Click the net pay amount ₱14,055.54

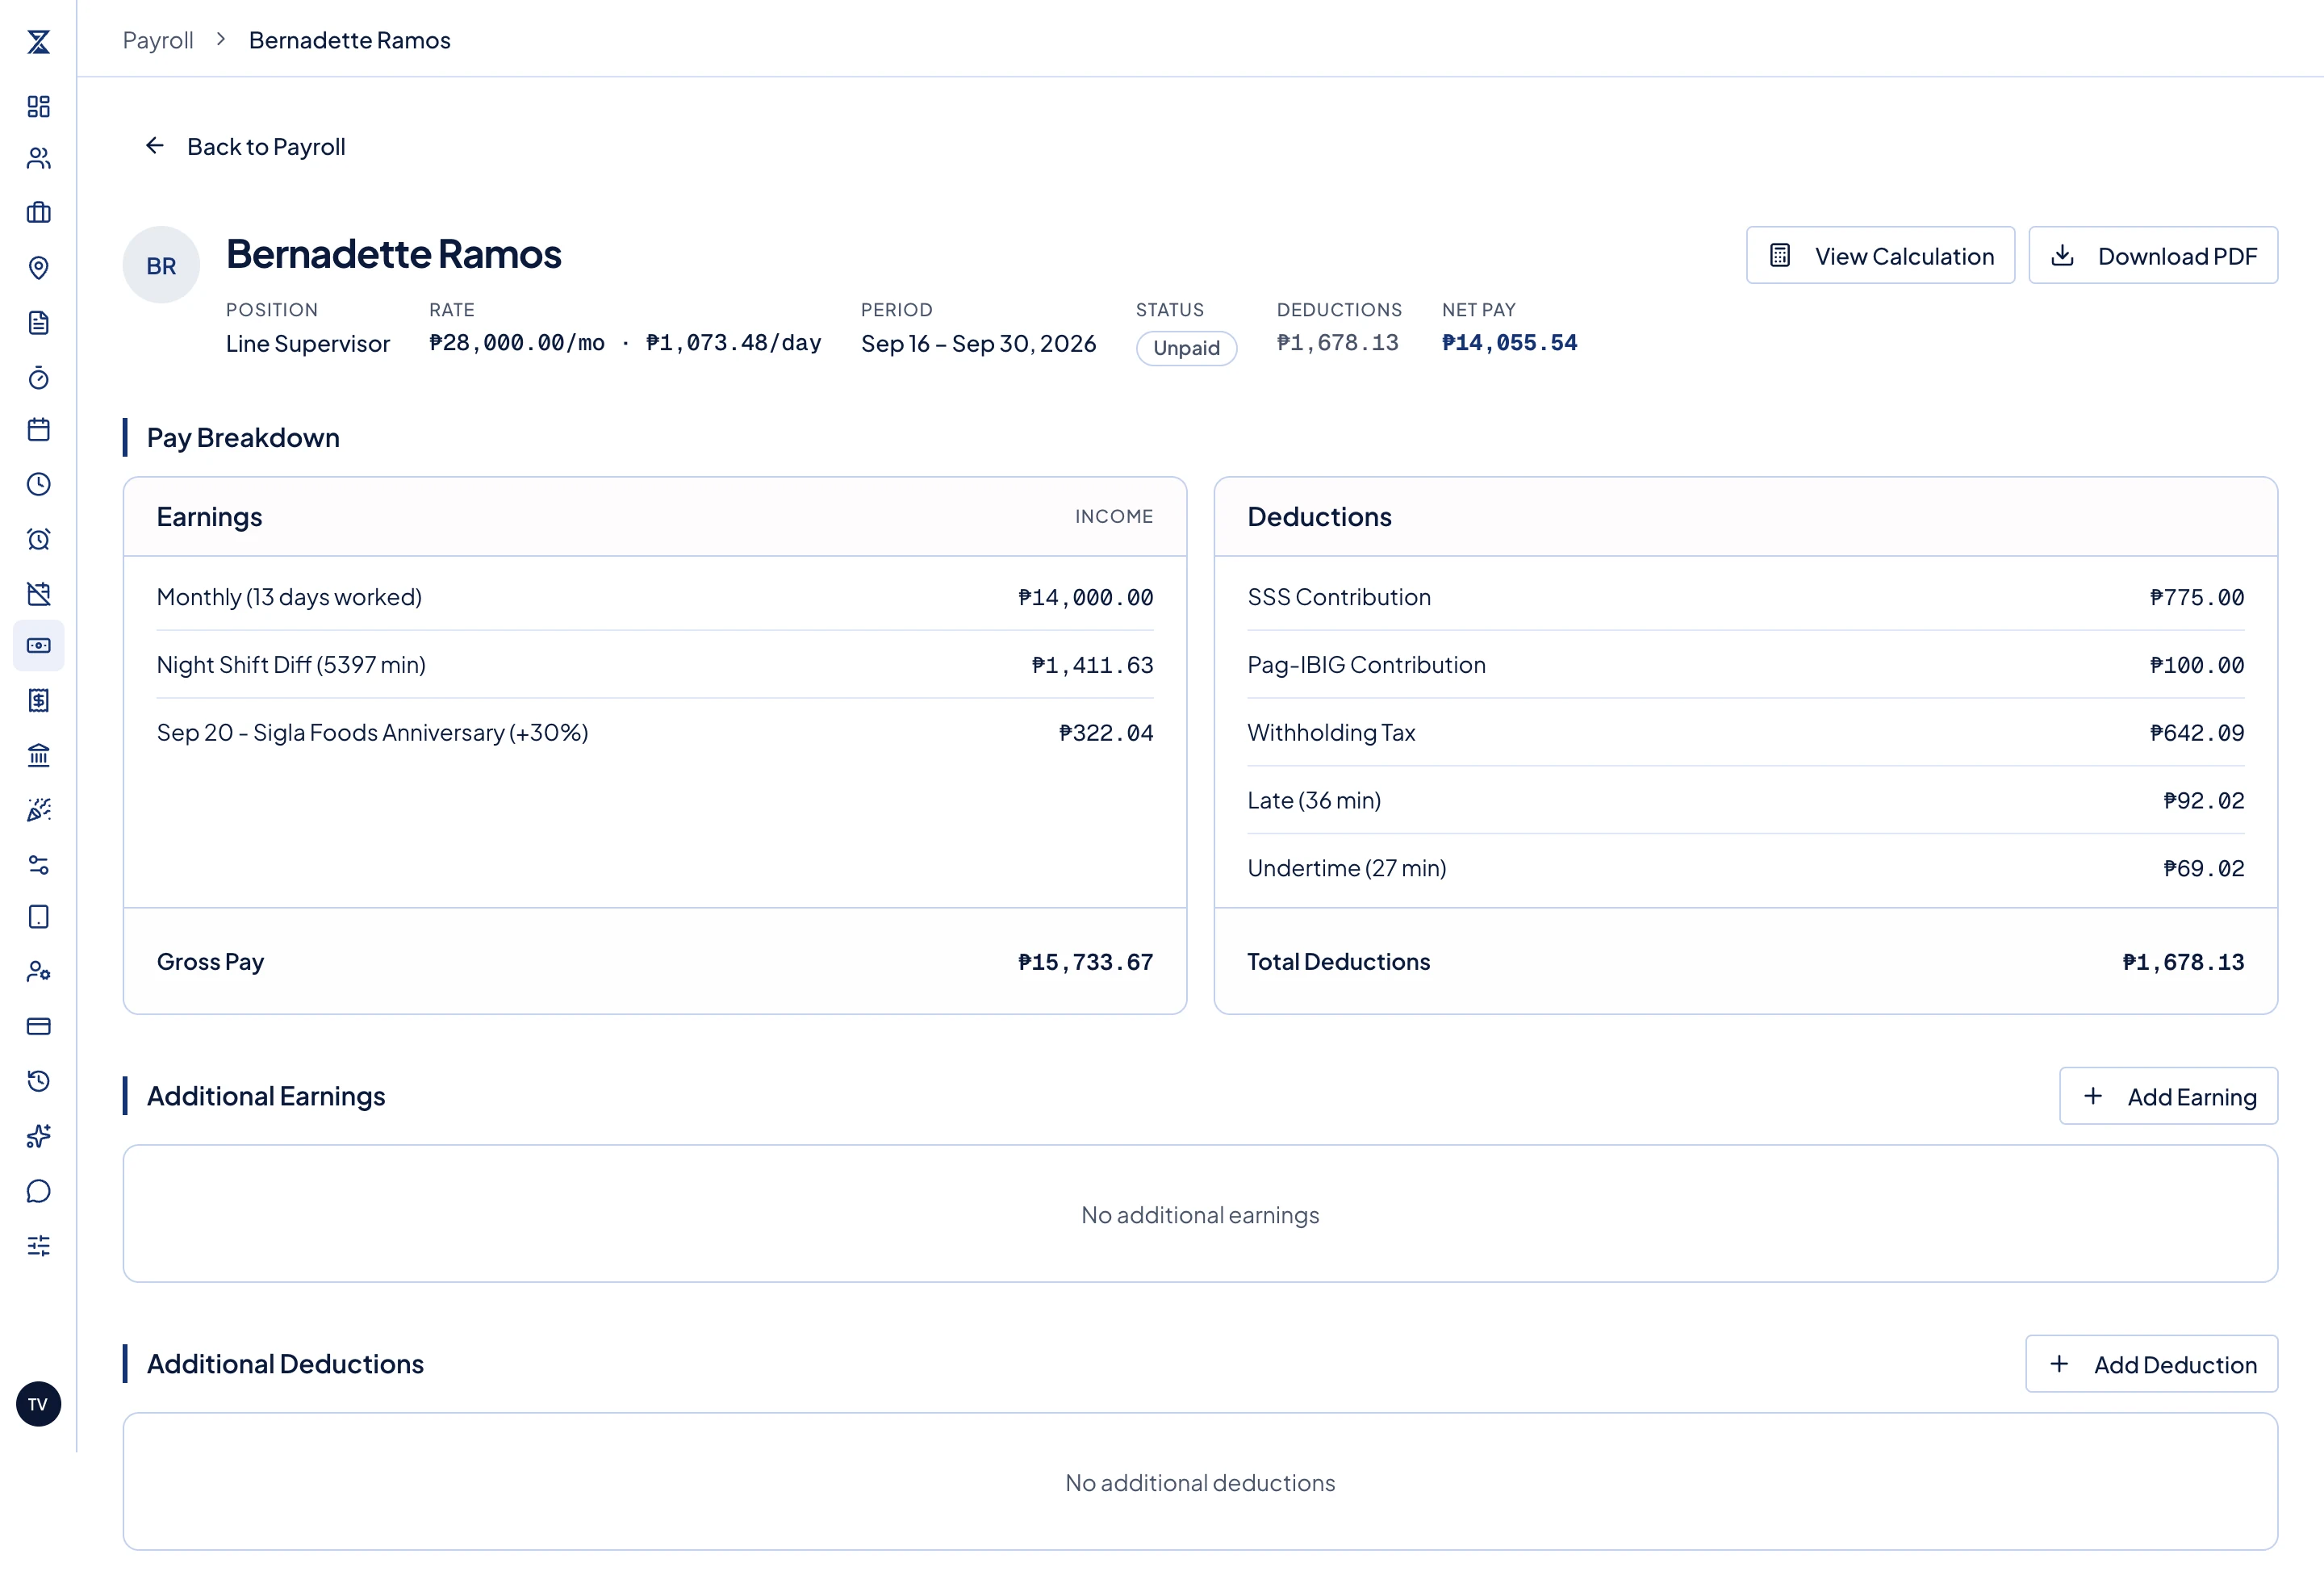[1509, 343]
